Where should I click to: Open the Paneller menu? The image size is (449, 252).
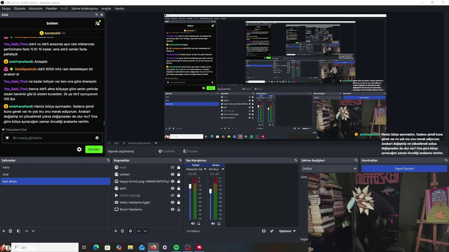coord(52,8)
